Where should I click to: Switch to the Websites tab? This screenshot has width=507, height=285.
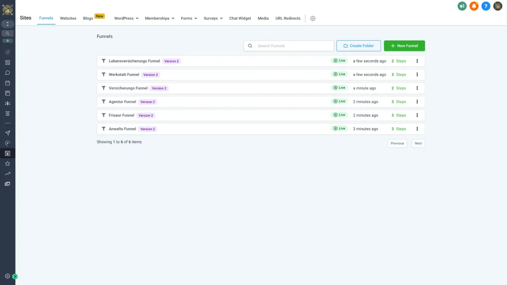click(x=68, y=18)
